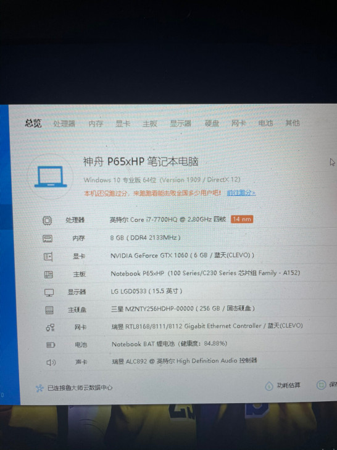Viewport: 337px width, 450px height.
Task: Open the 网卡 tab
Action: [238, 123]
